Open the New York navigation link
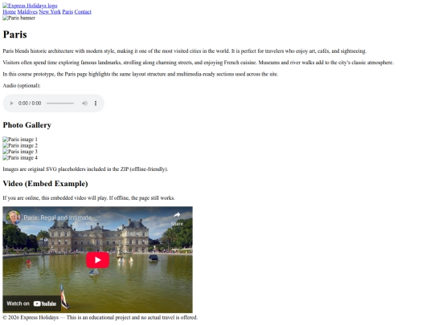Viewport: 434px width, 325px height. (50, 11)
